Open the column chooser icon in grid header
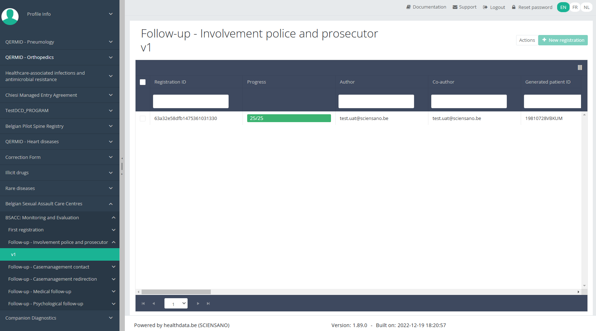Screen dimensions: 596x331 [580, 67]
